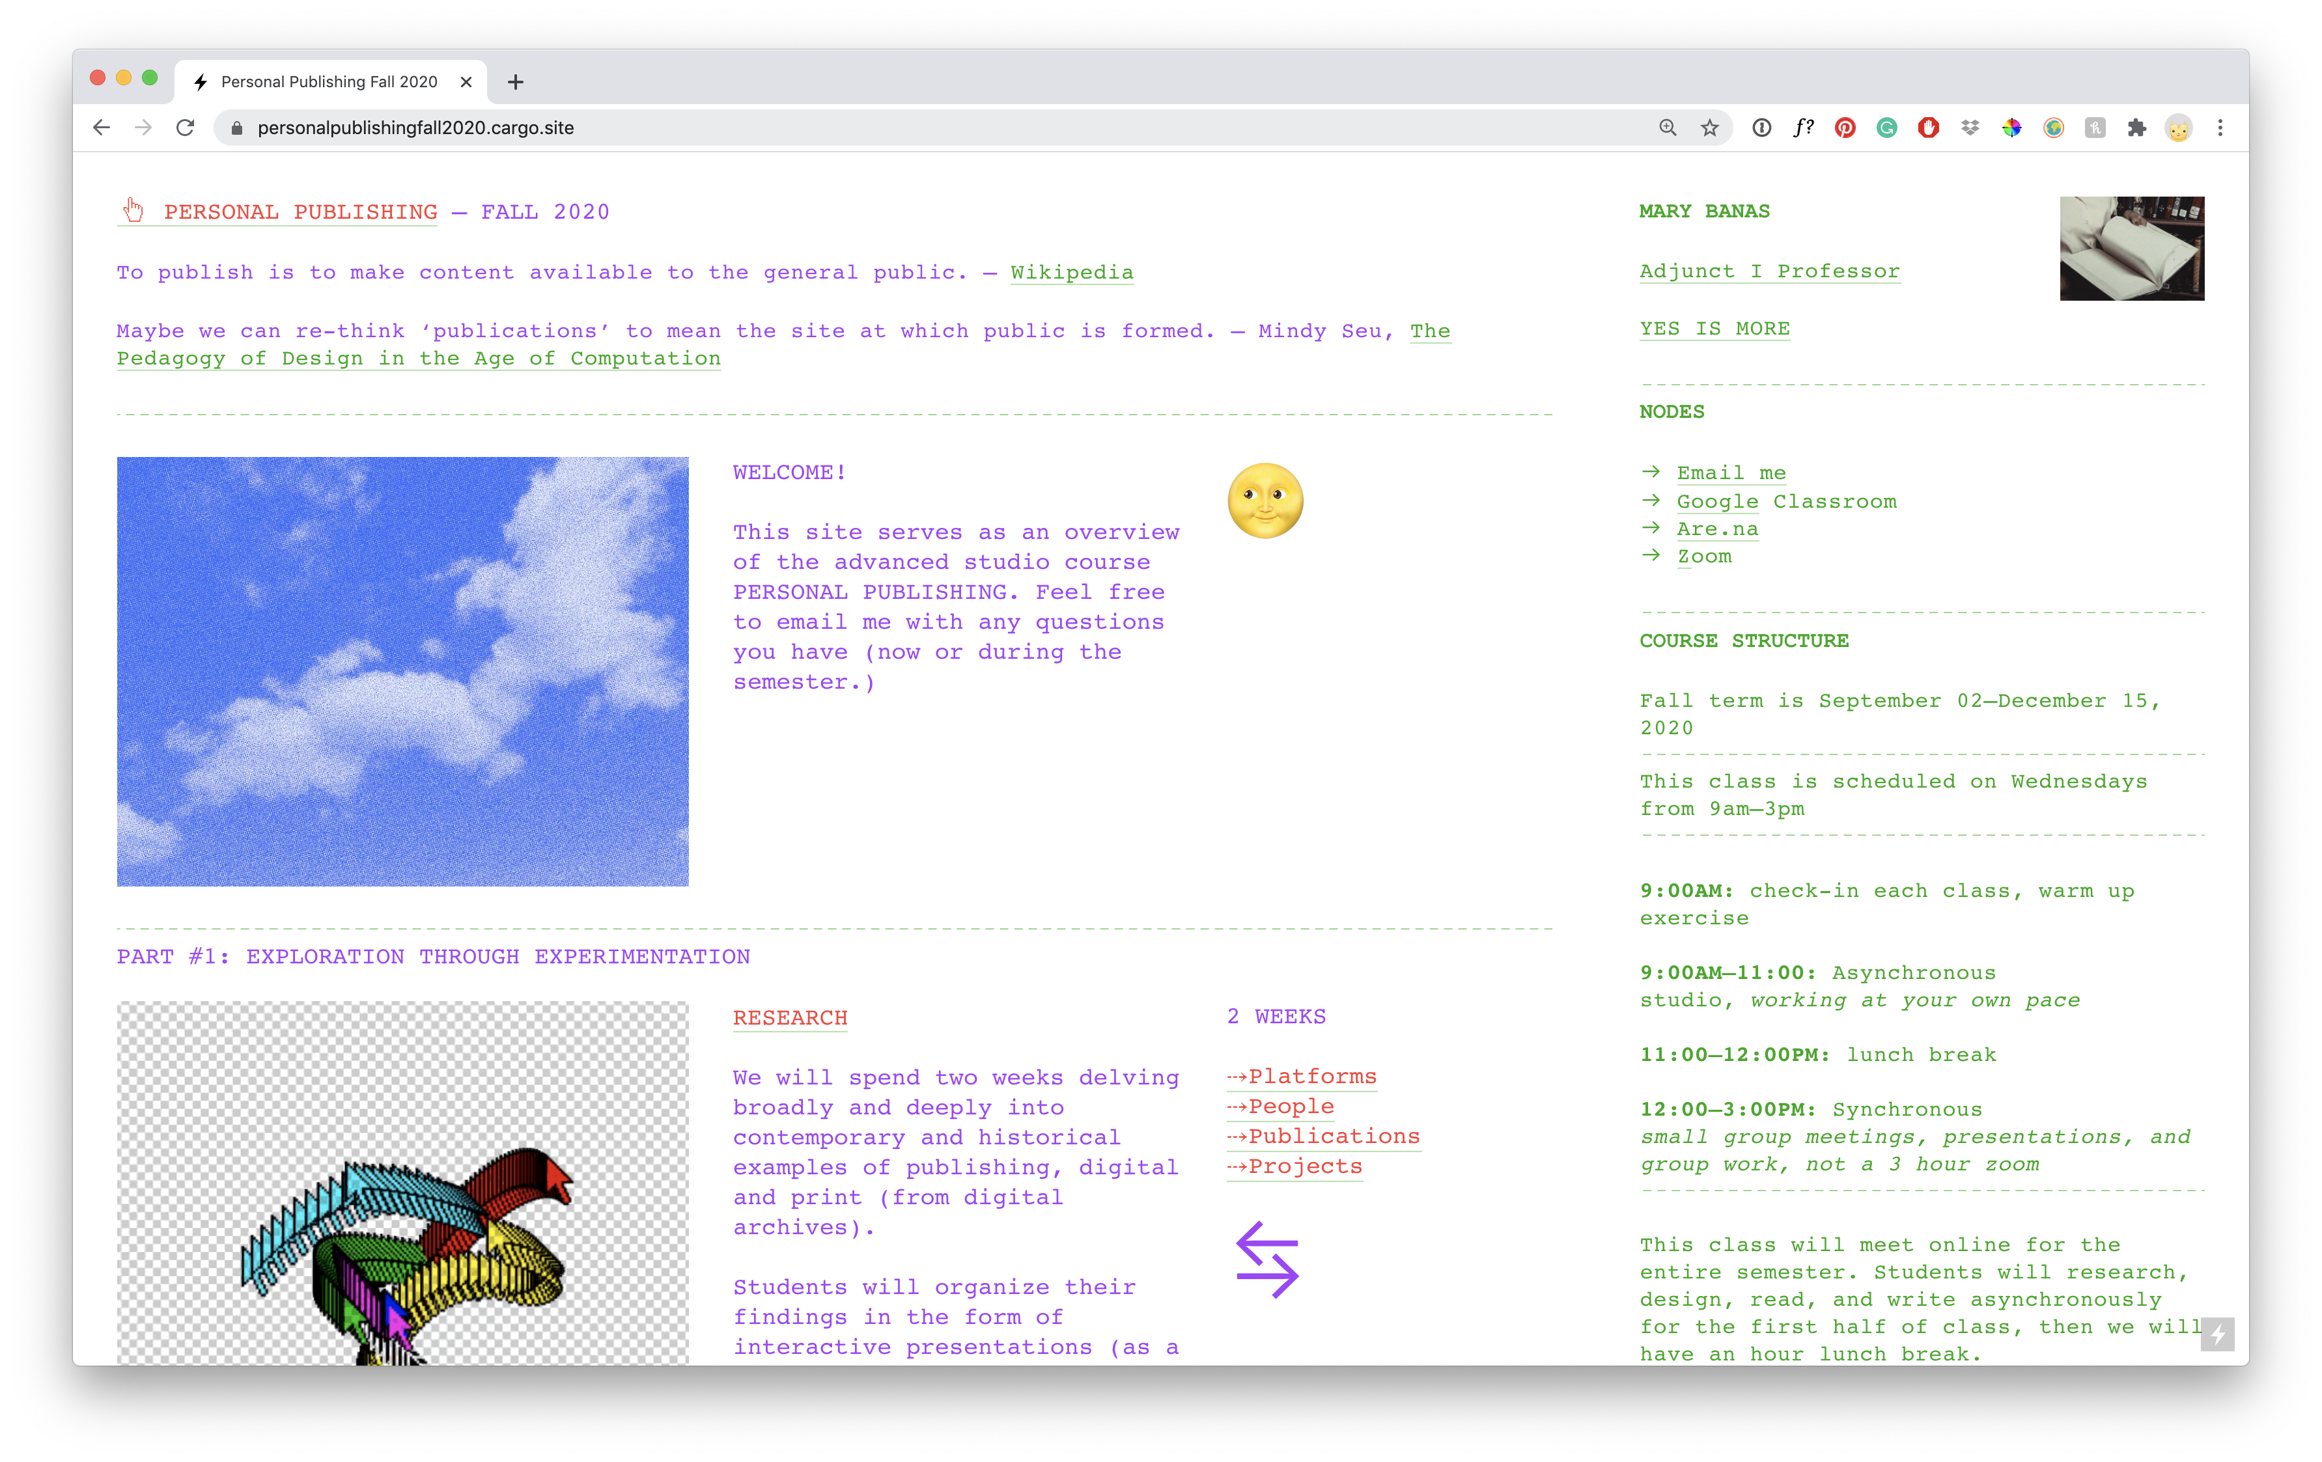Bookmark this page with the star
2322x1462 pixels.
click(x=1710, y=128)
